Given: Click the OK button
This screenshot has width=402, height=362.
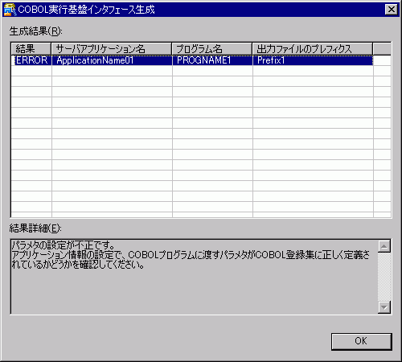Looking at the screenshot, I should (362, 341).
